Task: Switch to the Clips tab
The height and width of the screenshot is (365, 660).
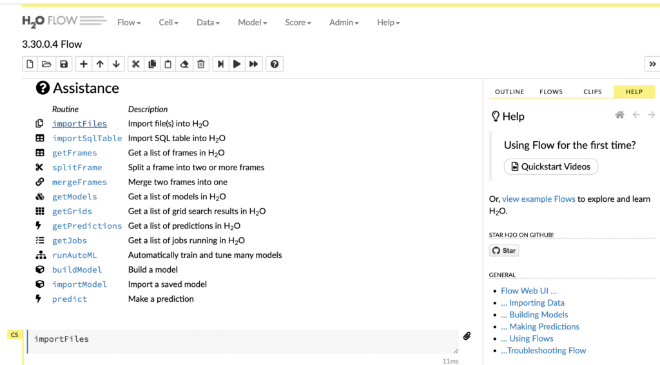Action: (x=592, y=92)
